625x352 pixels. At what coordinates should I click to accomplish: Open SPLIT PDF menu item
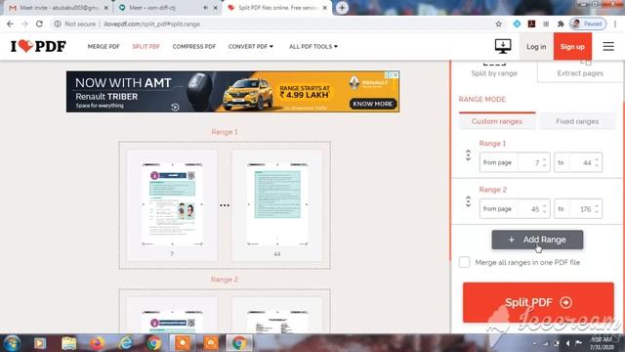(x=146, y=46)
